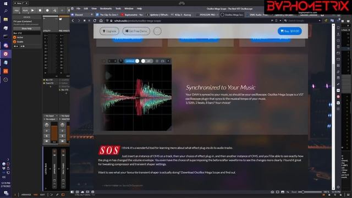The height and width of the screenshot is (198, 352).
Task: Open the search engine dropdown arrow
Action: click(320, 21)
